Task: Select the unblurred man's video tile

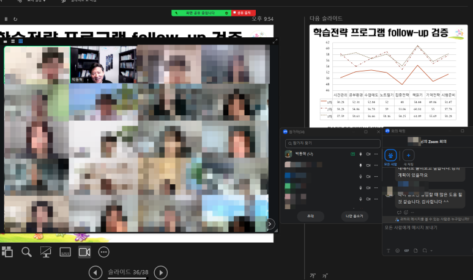Action: pos(103,65)
